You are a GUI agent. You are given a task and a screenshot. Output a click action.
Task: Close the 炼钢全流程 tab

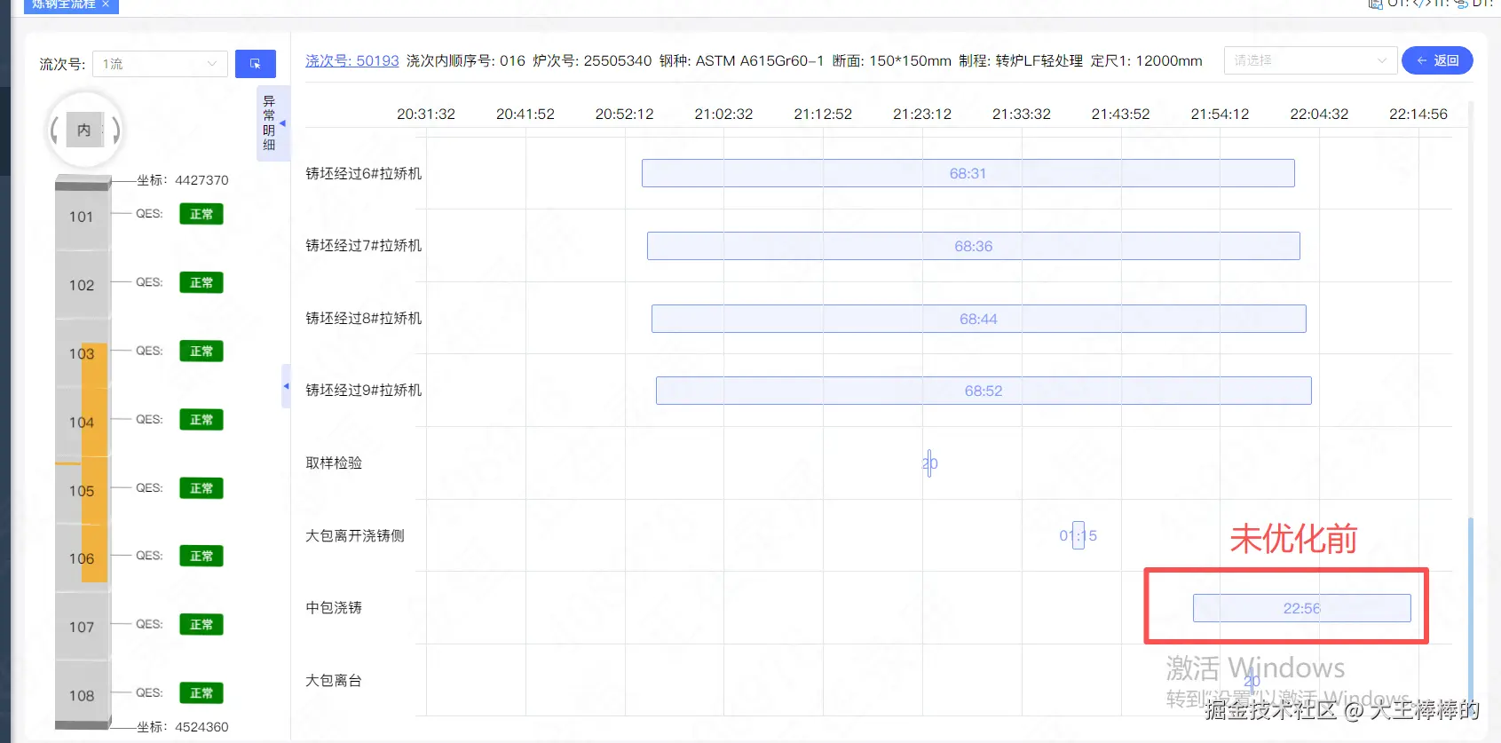pos(106,4)
